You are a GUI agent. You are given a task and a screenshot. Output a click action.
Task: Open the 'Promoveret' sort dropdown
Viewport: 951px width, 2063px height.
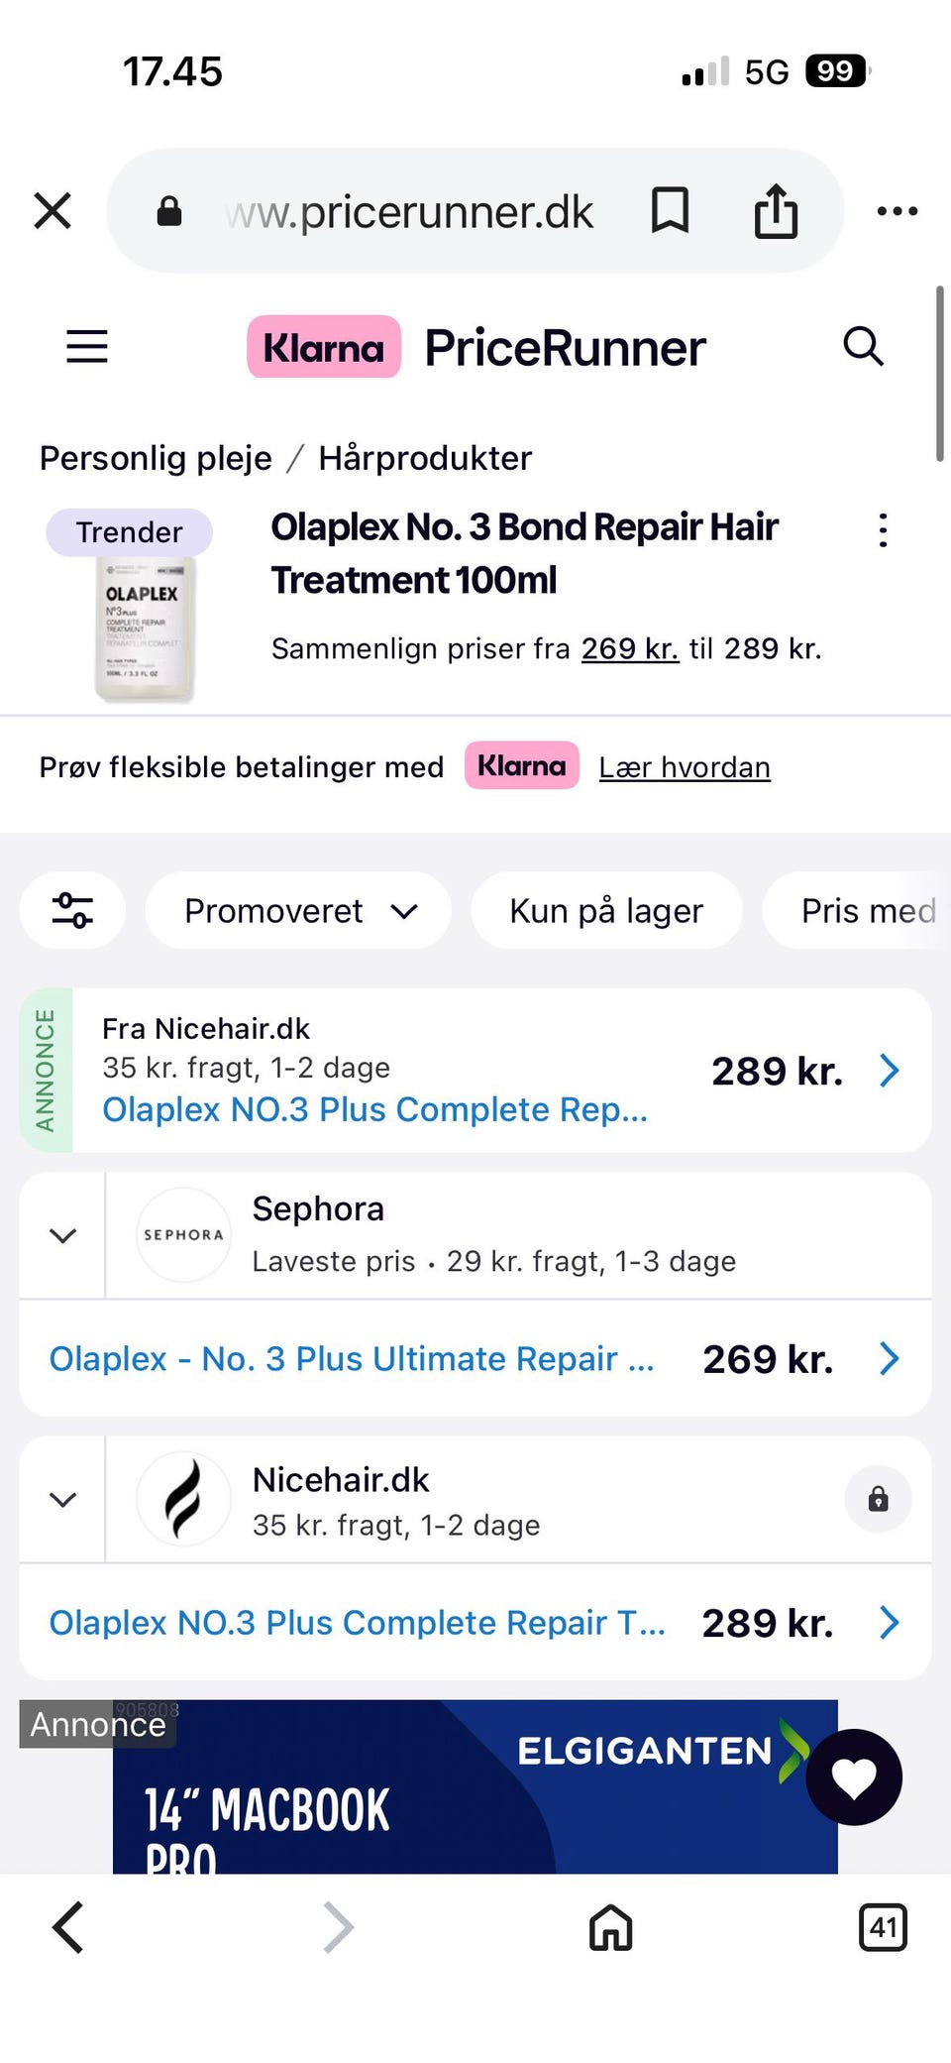[x=298, y=910]
